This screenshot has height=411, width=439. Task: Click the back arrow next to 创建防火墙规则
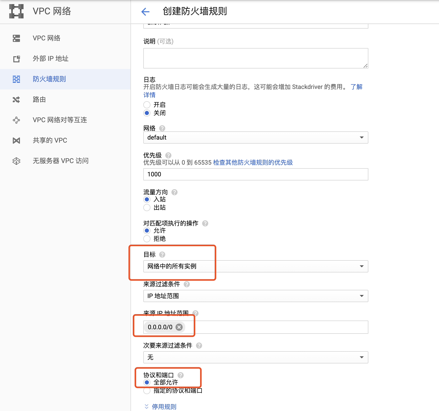145,12
